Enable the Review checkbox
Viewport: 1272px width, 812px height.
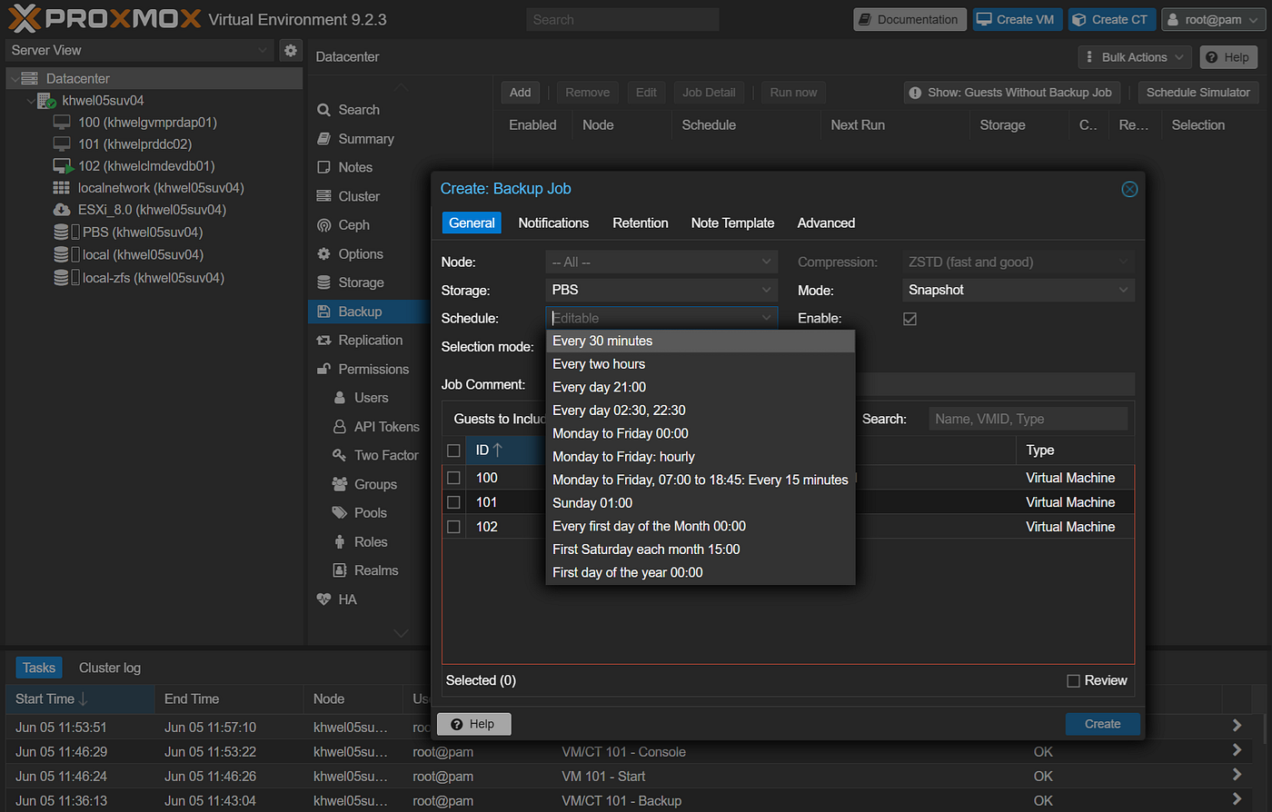click(x=1073, y=680)
